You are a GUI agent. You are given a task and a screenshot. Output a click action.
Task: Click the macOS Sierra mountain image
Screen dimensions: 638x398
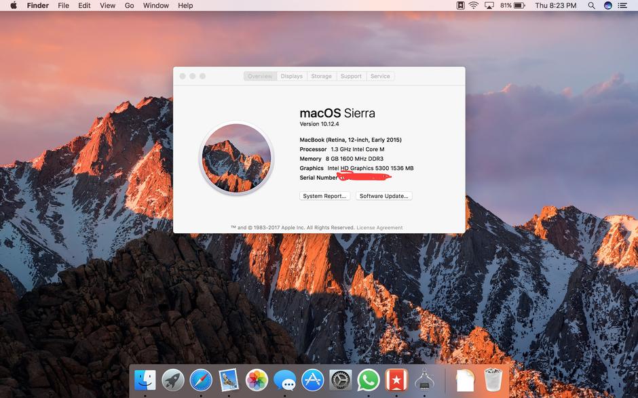[236, 158]
